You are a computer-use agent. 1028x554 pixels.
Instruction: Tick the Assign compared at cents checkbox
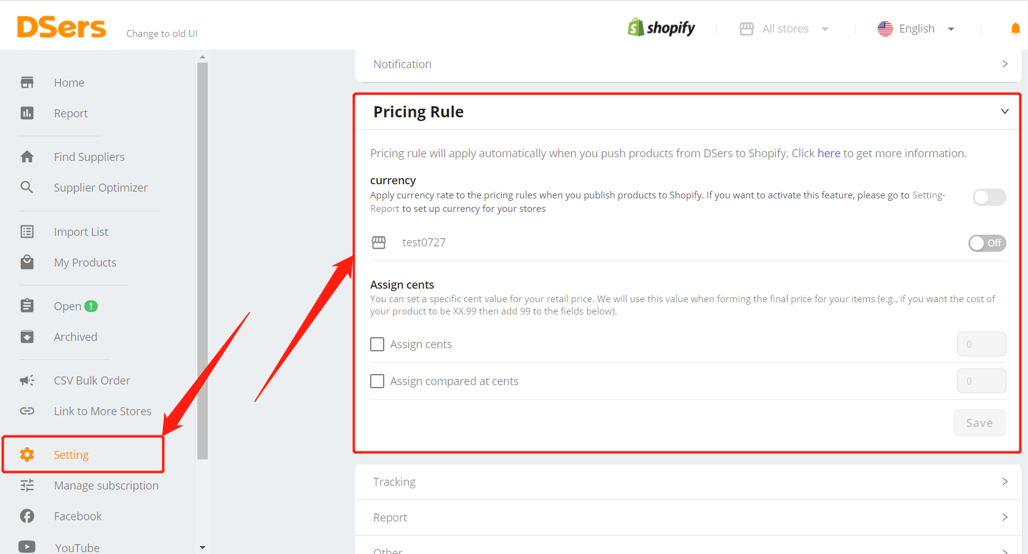tap(378, 381)
